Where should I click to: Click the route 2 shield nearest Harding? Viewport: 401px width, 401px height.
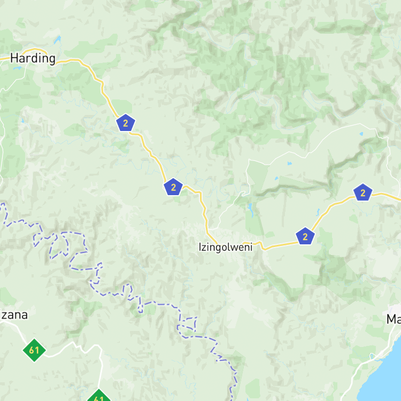[x=125, y=123]
